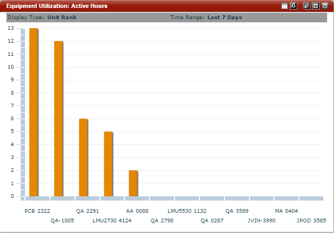Screen dimensions: 334x233
Task: Click the QA 0287 axis label
Action: 212,221
